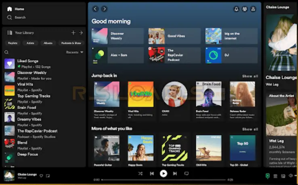Open the Discover Weekly shortcut under Good morning
The image size is (298, 185).
click(118, 36)
